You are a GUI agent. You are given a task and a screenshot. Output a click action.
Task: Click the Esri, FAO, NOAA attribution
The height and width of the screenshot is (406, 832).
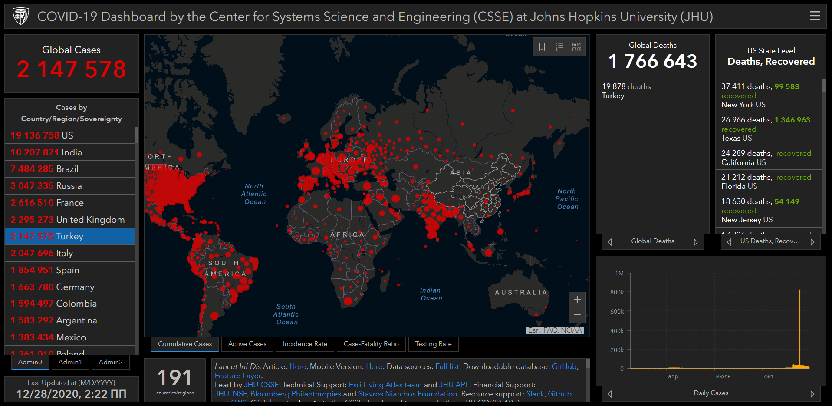tap(555, 330)
